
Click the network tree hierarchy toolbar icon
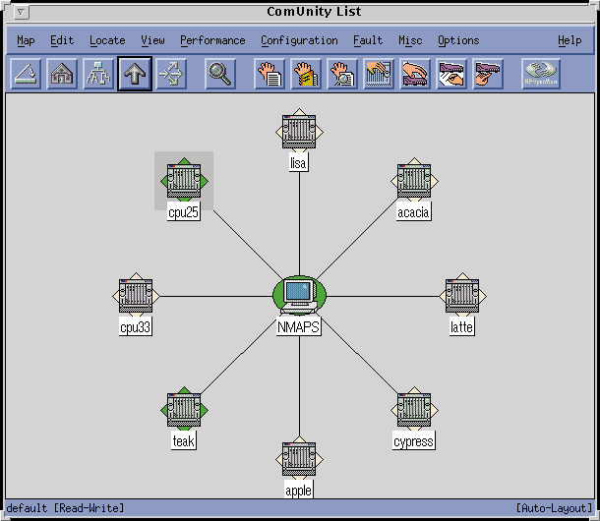point(97,75)
